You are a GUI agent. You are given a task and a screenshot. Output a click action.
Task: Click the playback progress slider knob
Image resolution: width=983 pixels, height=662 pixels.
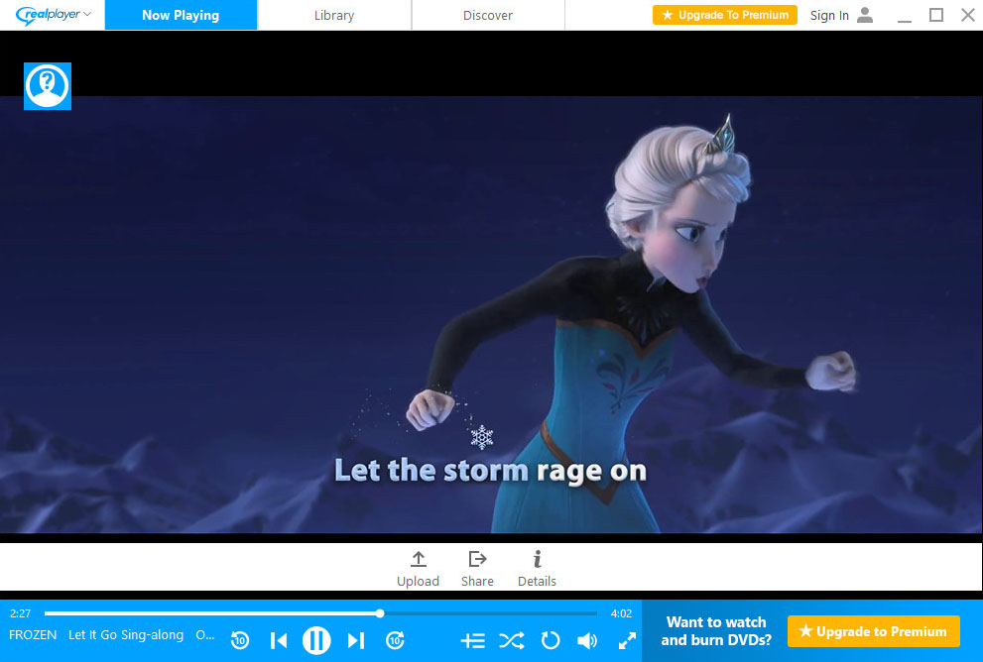tap(380, 613)
